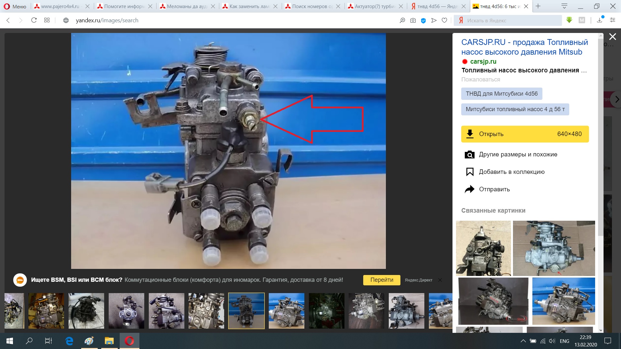Open the easy setup sliders icon
The image size is (621, 349).
tap(612, 20)
